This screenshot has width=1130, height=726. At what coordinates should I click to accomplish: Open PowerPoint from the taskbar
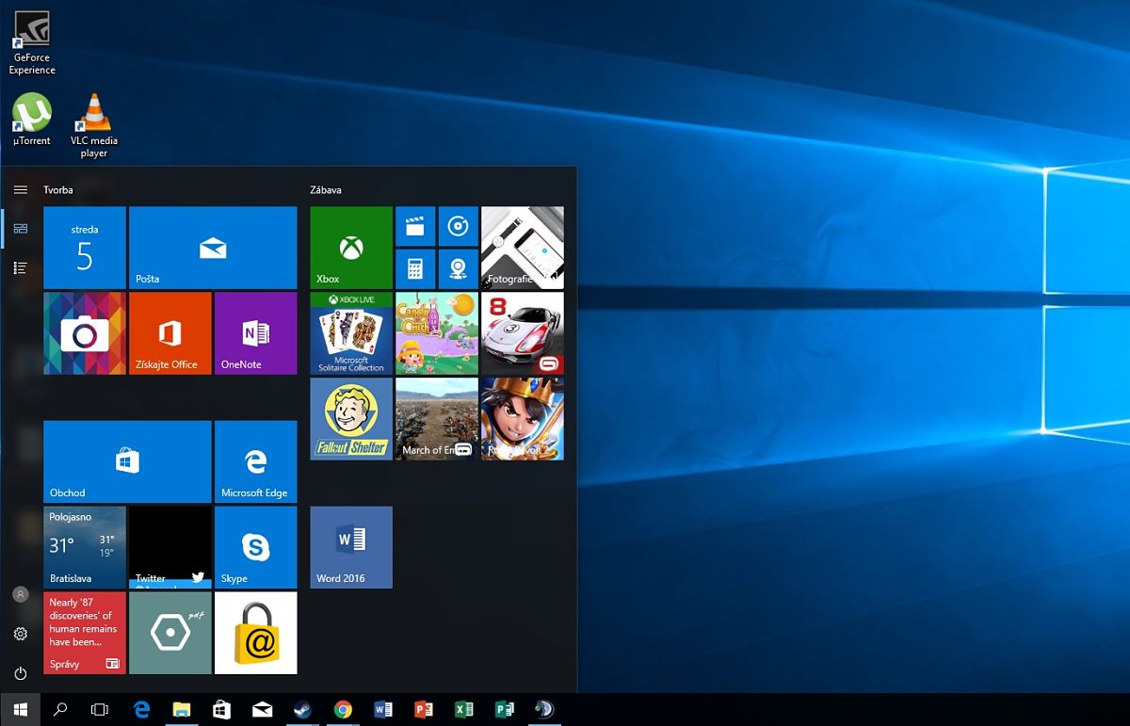click(x=424, y=710)
